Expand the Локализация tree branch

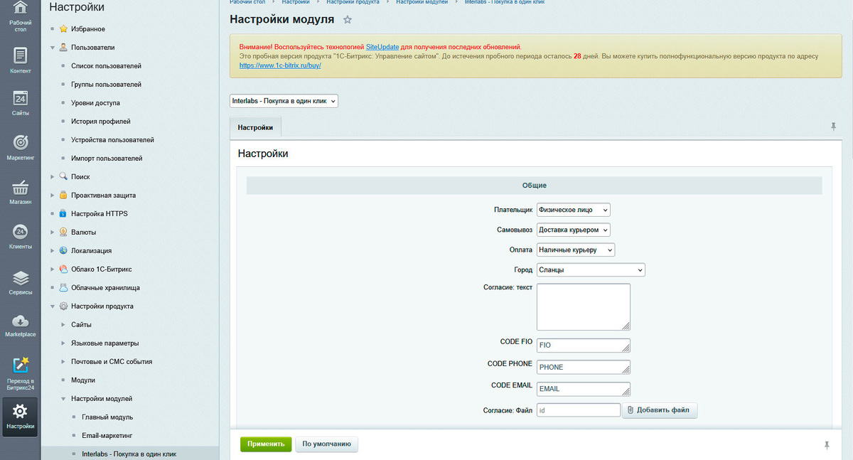pos(53,250)
